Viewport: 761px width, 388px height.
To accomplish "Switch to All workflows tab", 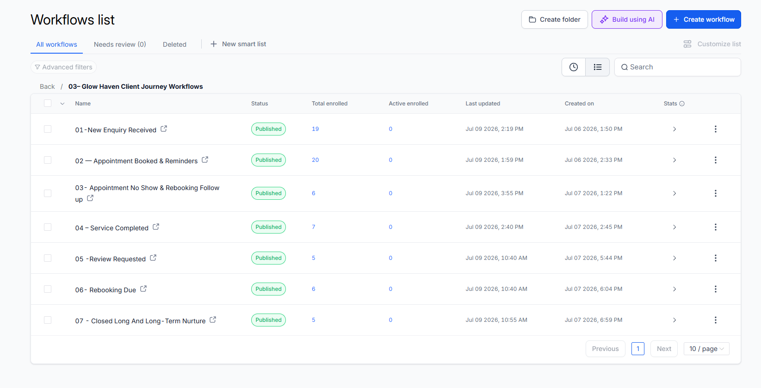I will 56,44.
